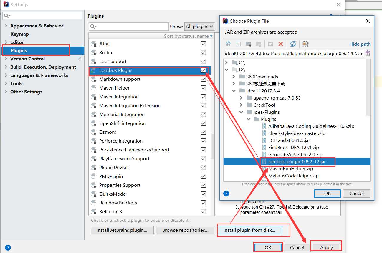Open Settings dialog help icon

[x=8, y=248]
